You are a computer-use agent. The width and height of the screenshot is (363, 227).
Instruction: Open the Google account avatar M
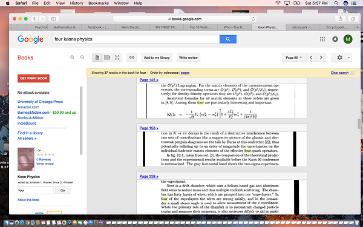tap(348, 39)
